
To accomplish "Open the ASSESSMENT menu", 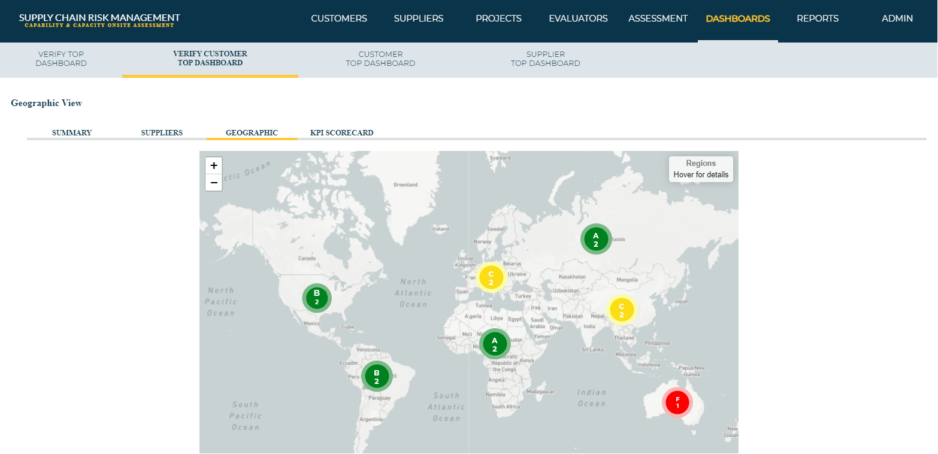I will [x=658, y=18].
